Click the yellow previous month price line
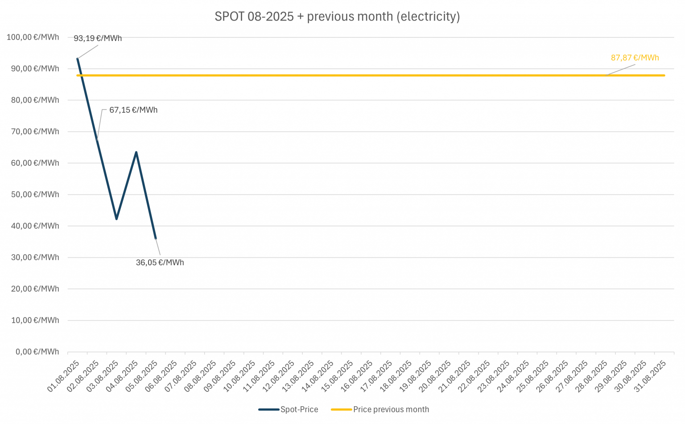Screen dimensions: 685x424 click(x=357, y=75)
